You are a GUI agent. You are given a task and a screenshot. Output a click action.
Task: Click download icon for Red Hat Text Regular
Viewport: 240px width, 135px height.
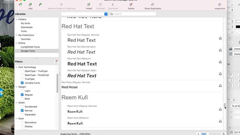click(x=220, y=38)
